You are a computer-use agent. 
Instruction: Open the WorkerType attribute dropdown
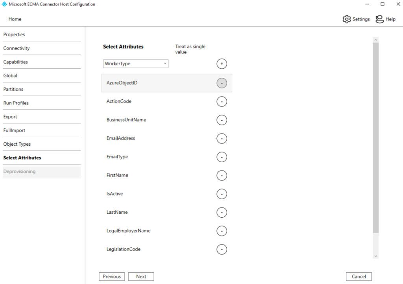tap(165, 63)
